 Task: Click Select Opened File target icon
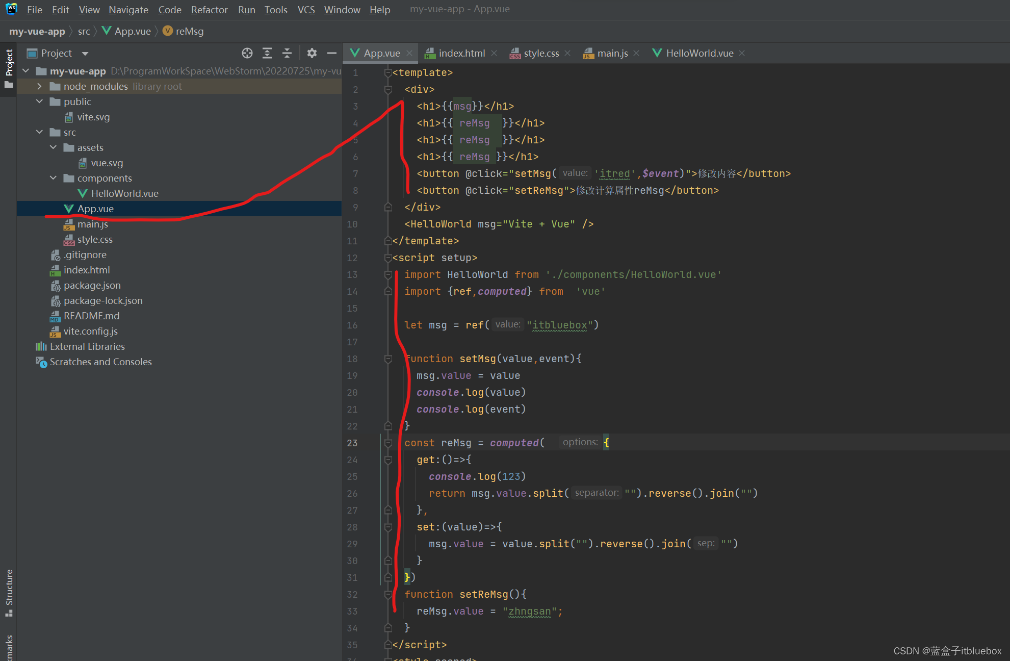click(247, 53)
